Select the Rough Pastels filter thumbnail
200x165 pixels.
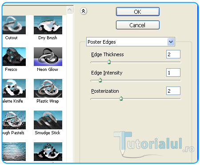click(x=14, y=120)
